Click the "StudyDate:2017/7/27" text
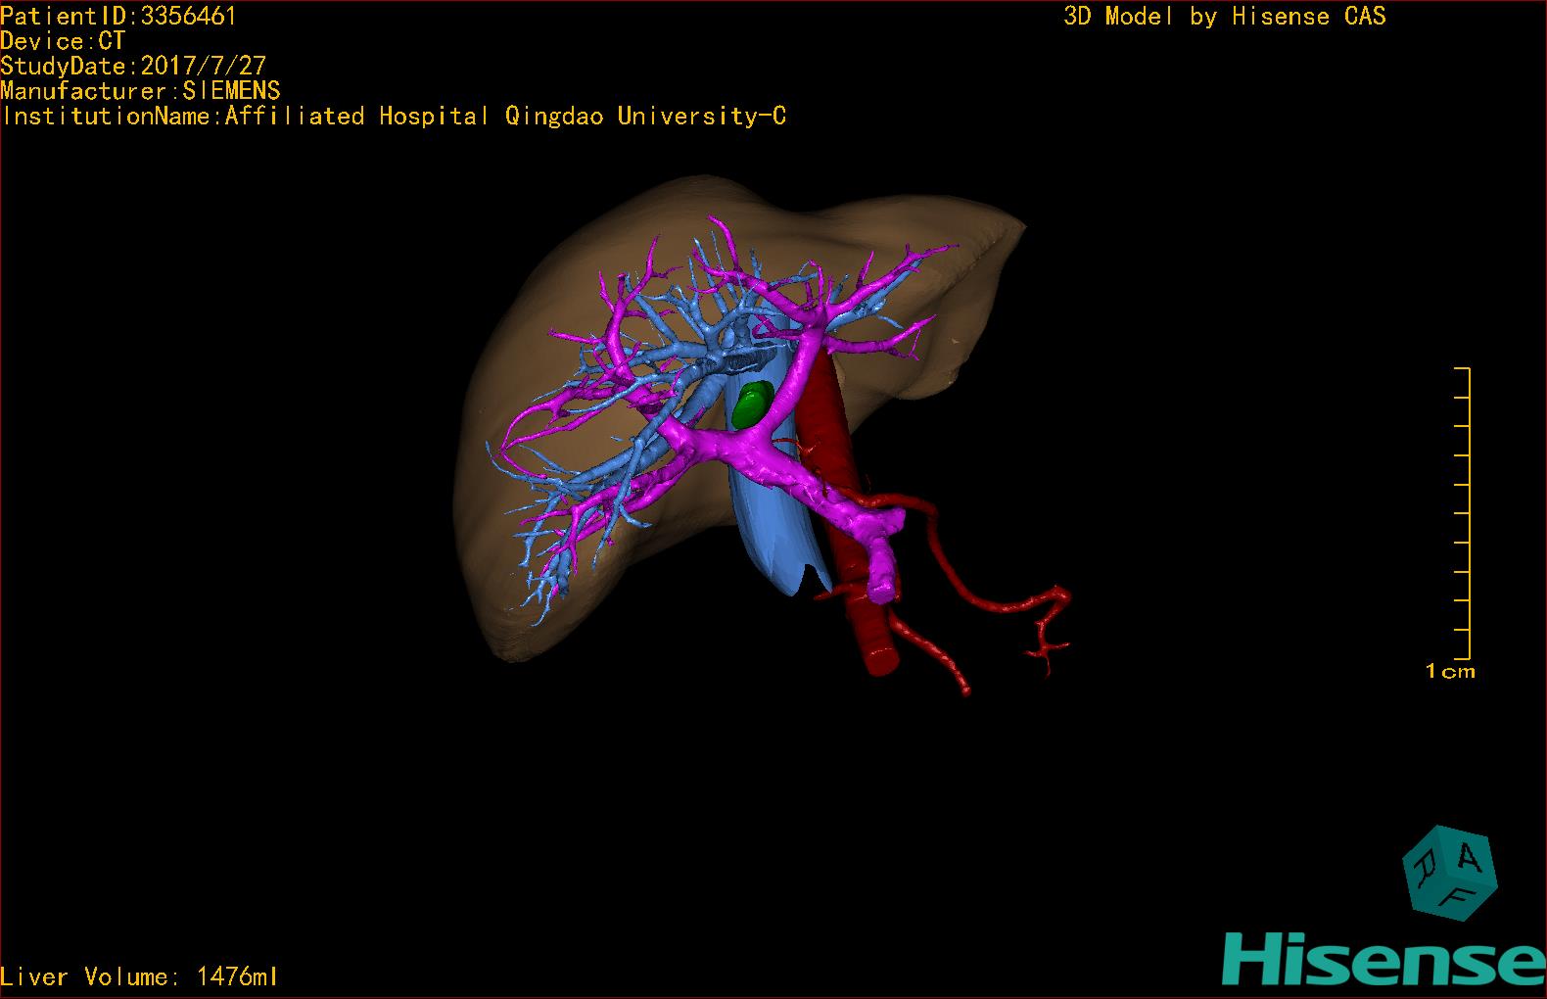Screen dimensions: 1547x999 pyautogui.click(x=133, y=66)
